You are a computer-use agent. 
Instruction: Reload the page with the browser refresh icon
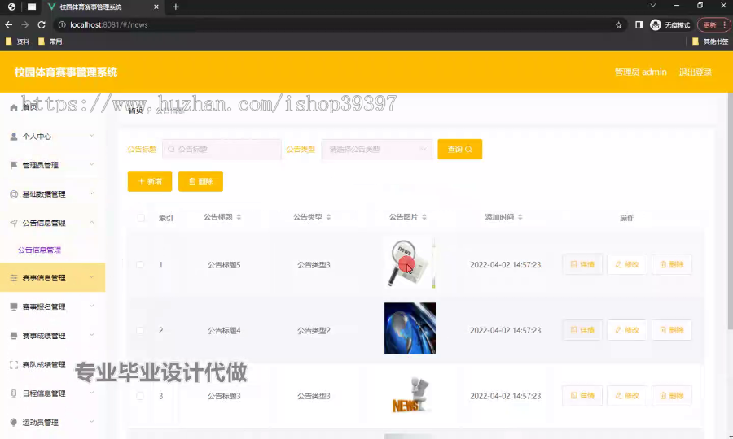[42, 24]
